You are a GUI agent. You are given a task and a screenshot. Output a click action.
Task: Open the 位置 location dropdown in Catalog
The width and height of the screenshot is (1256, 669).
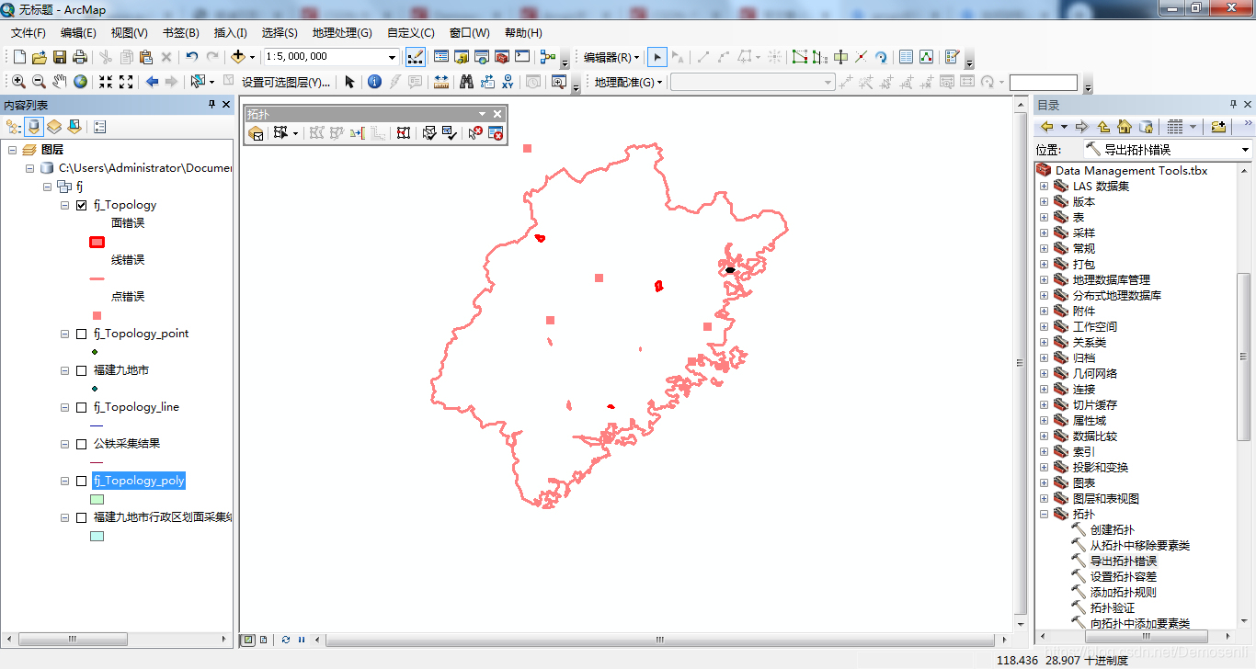click(1245, 150)
